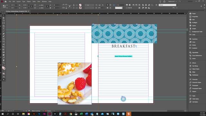Open the workspace switcher dropdown
Viewport: 206px width, 116px height.
(173, 1)
